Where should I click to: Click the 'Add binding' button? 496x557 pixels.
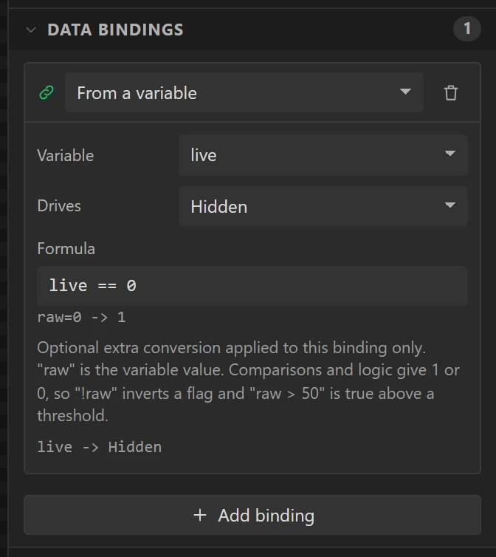tap(252, 515)
